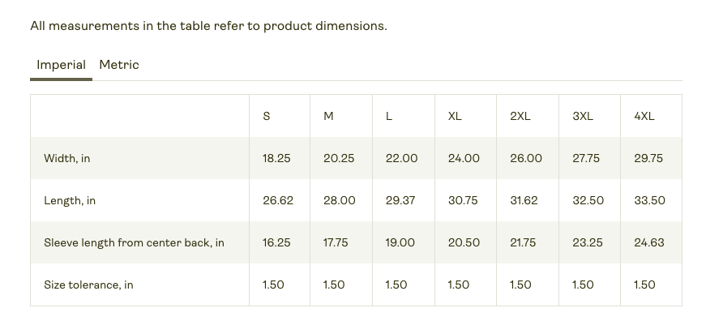
Task: Click the 'Size tolerance, in' row label
Action: [88, 285]
